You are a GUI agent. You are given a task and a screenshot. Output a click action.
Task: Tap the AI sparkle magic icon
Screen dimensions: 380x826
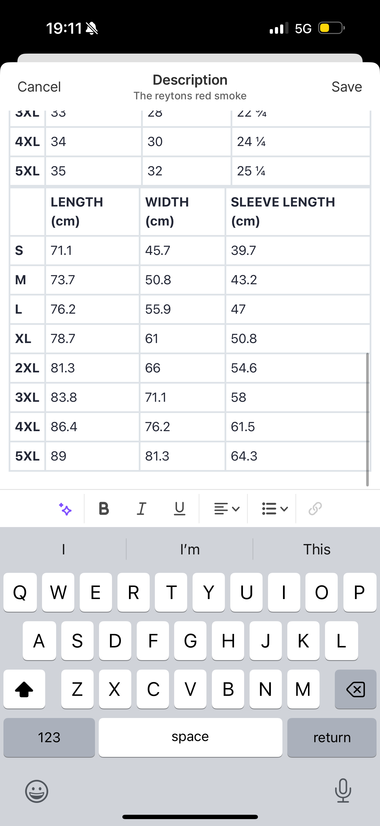[x=65, y=509]
